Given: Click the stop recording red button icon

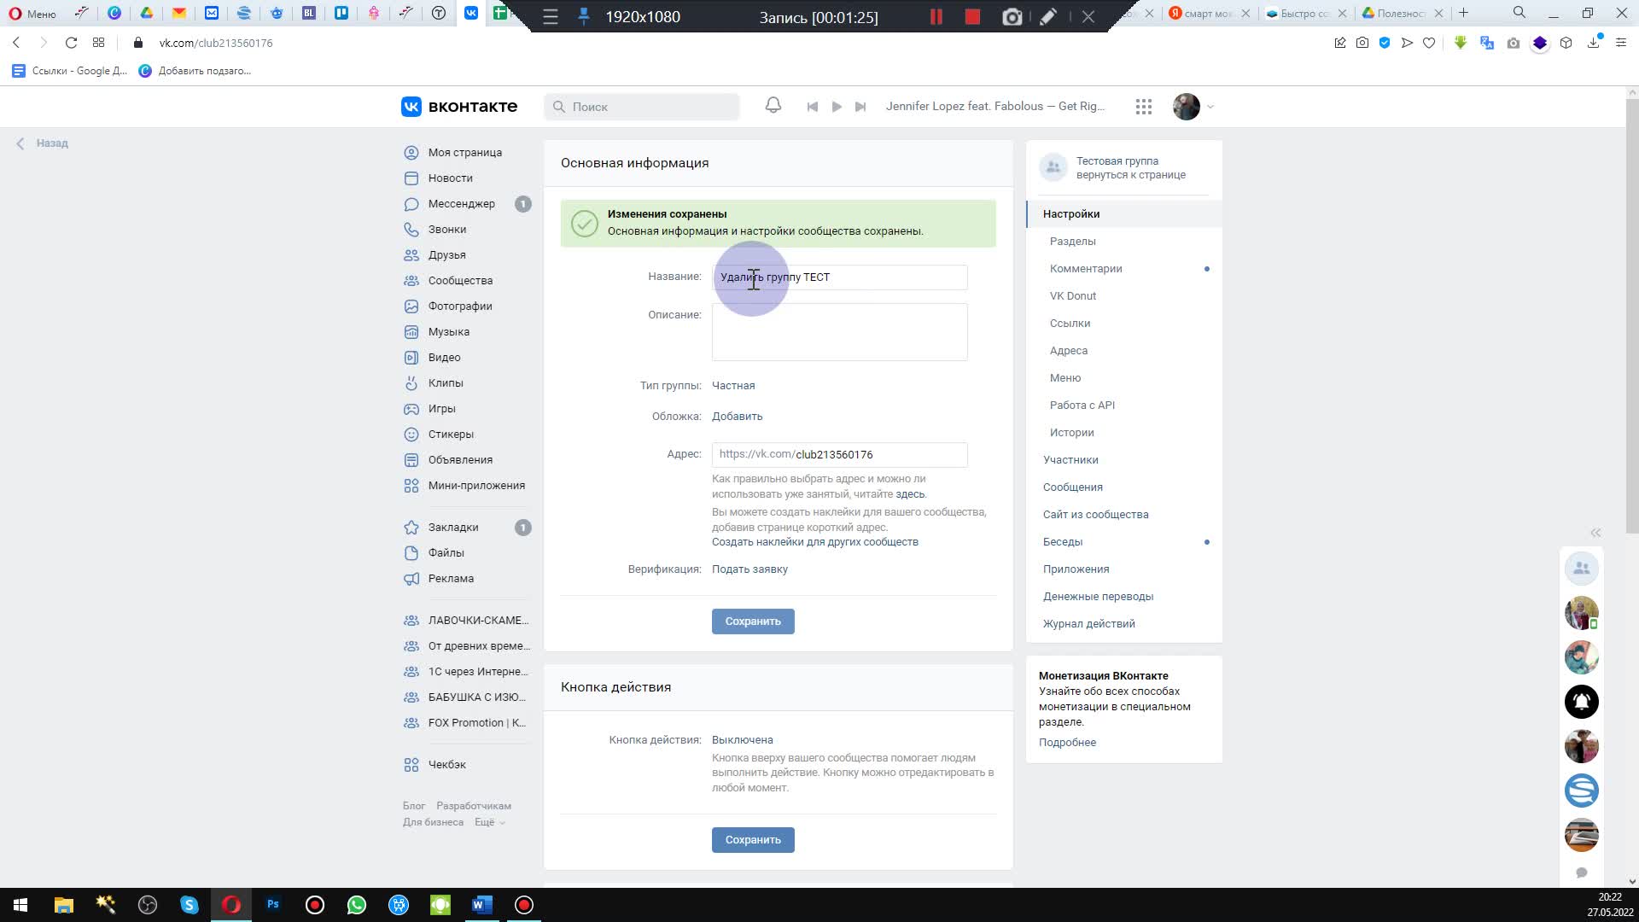Looking at the screenshot, I should tap(971, 15).
